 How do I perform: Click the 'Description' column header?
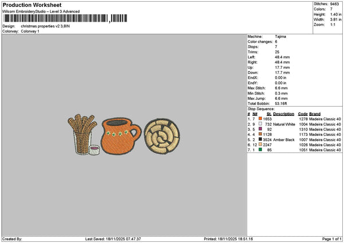[283, 114]
